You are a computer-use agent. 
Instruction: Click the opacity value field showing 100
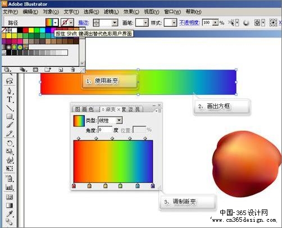click(208, 22)
